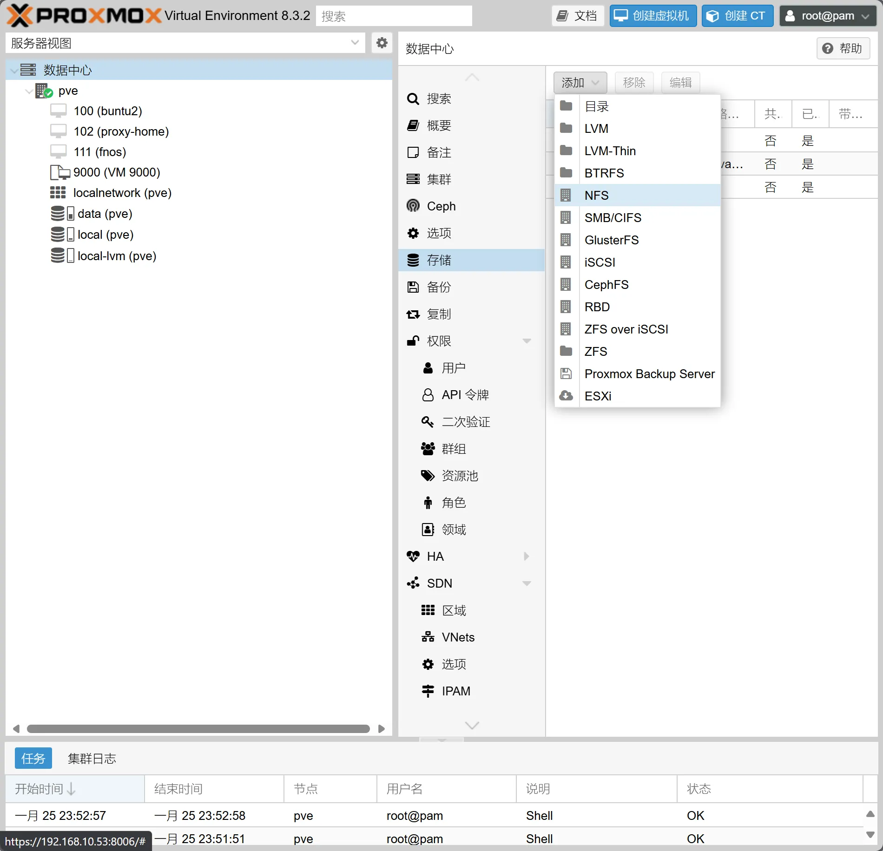Select the pve node icon in tree
The height and width of the screenshot is (851, 883).
pyautogui.click(x=44, y=91)
